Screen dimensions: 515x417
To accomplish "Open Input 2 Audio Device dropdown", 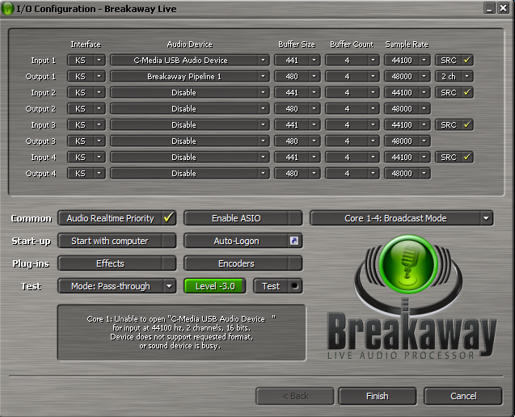I will click(189, 92).
